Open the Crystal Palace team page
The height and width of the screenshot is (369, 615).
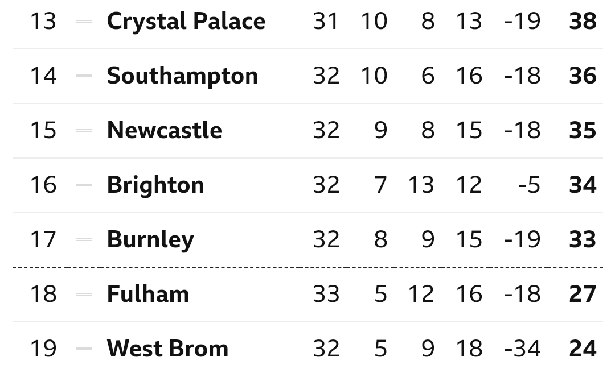click(x=186, y=22)
